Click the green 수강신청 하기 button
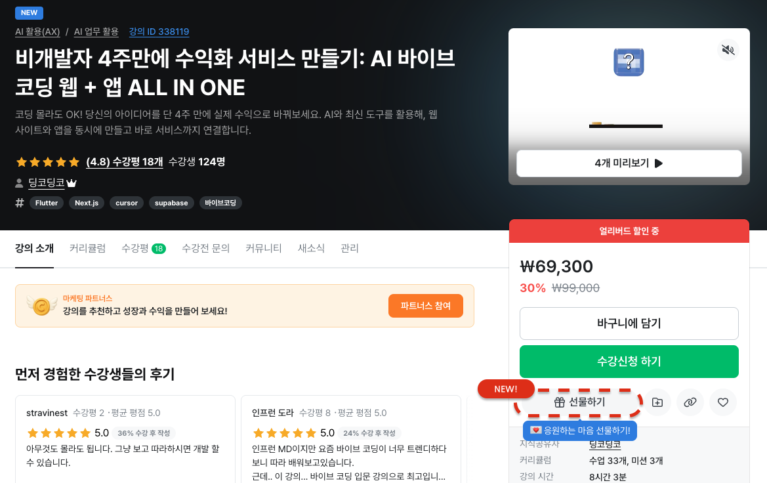 pyautogui.click(x=629, y=362)
